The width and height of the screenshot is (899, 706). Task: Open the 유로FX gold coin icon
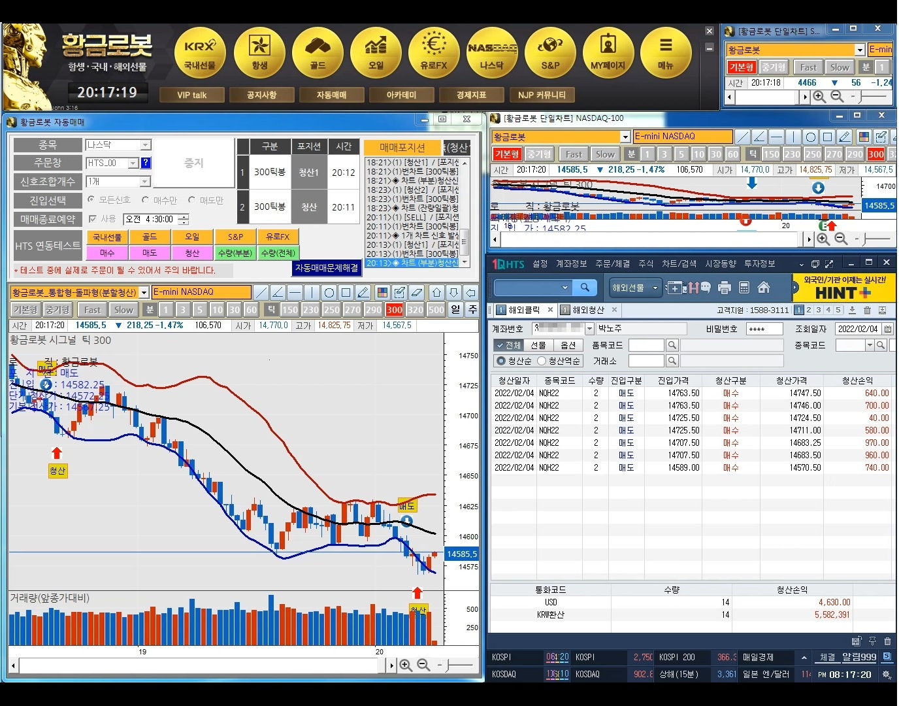434,53
